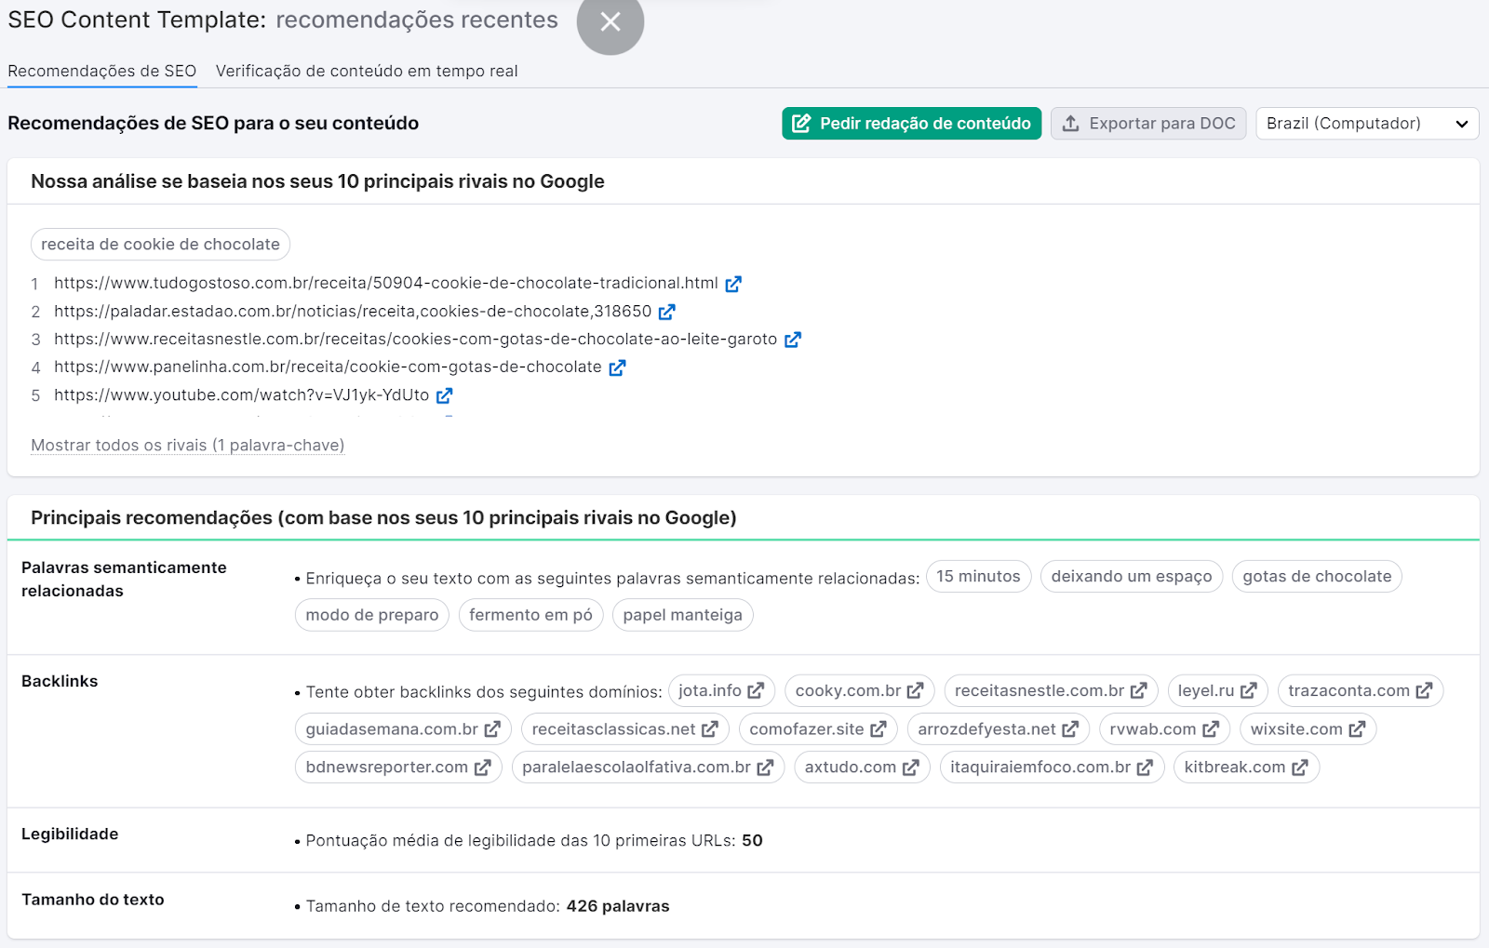This screenshot has width=1489, height=948.
Task: Click external link icon in leyel.ru chip
Action: 1249,690
